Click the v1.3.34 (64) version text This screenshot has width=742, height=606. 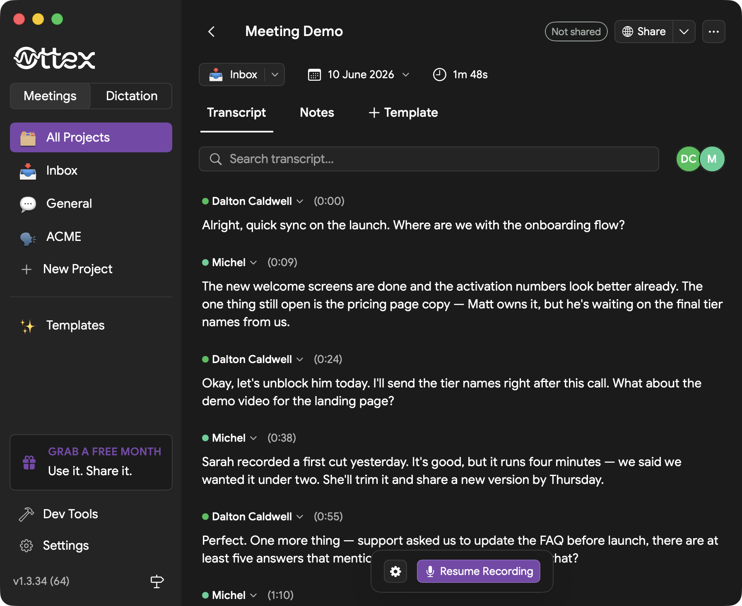(41, 581)
